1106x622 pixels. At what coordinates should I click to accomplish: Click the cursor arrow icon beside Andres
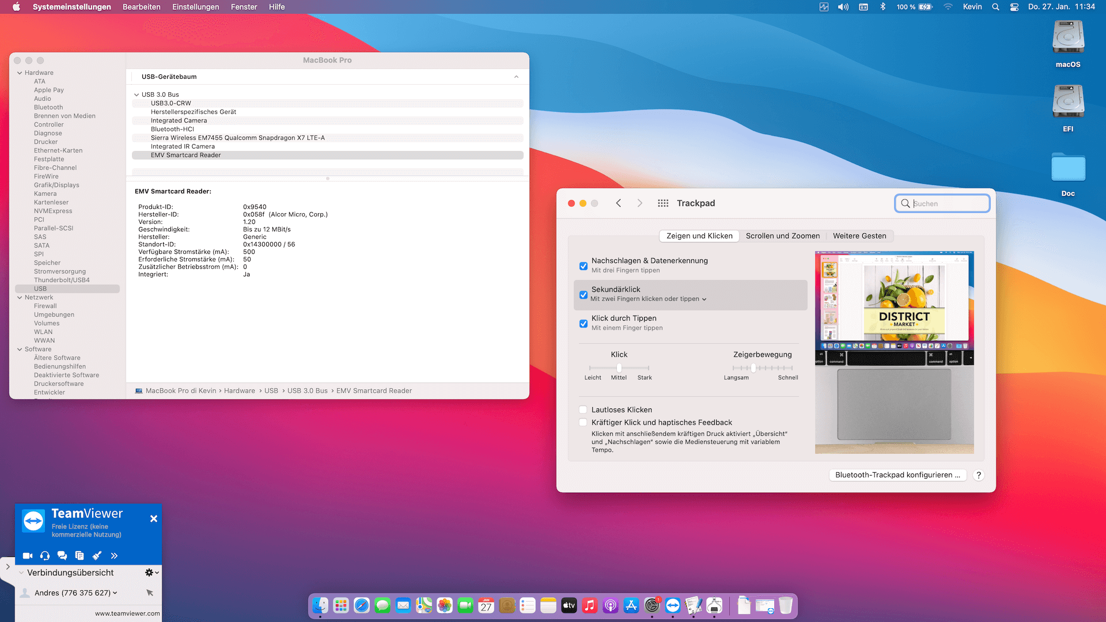(150, 593)
